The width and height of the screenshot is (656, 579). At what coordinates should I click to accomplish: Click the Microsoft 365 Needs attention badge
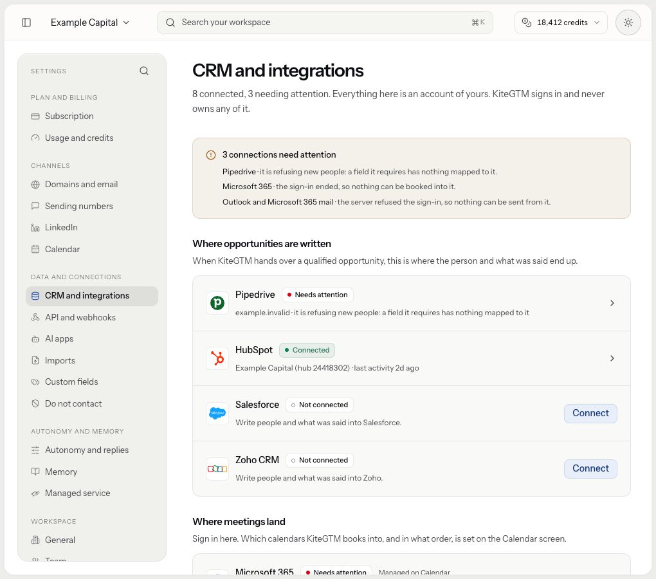point(336,572)
